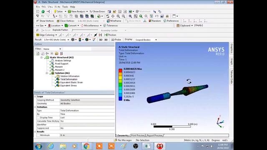
Task: Click the Selection Information cursor icon
Action: pyautogui.click(x=155, y=11)
